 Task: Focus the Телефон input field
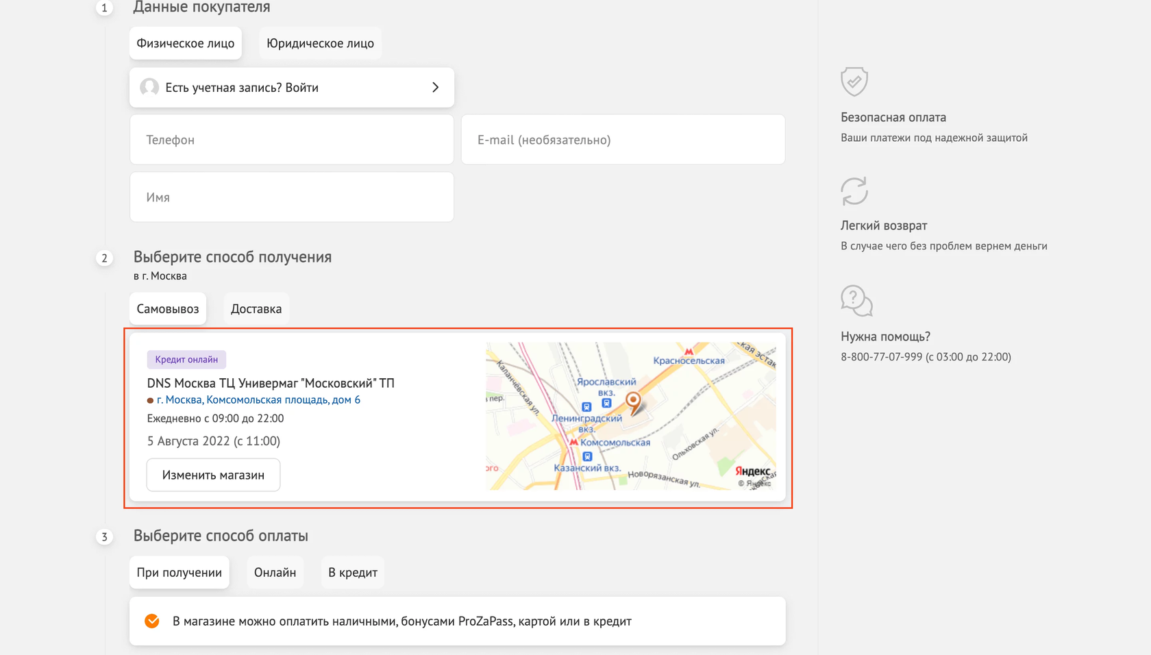click(x=292, y=140)
